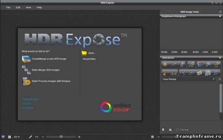
Task: Click the HDR Image Tools panel title
Action: (x=190, y=12)
